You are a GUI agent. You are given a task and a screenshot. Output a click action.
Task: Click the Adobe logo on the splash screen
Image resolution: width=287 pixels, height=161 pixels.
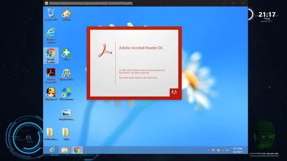coord(174,93)
